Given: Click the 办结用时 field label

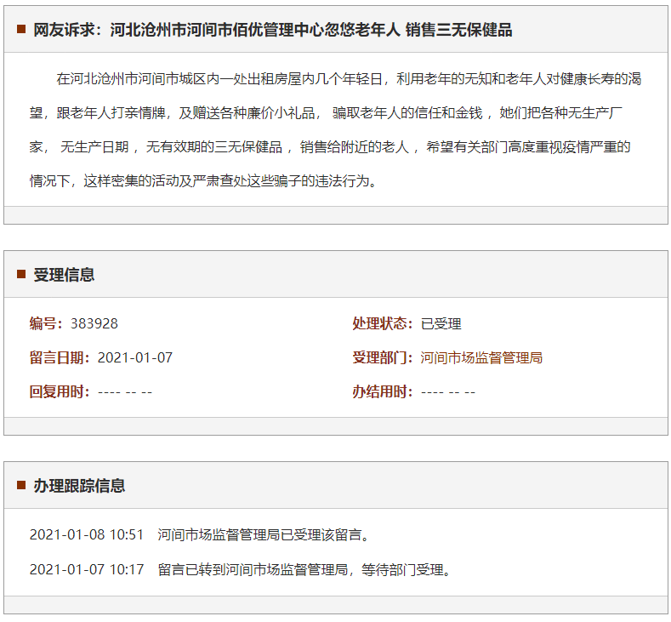Looking at the screenshot, I should tap(383, 391).
